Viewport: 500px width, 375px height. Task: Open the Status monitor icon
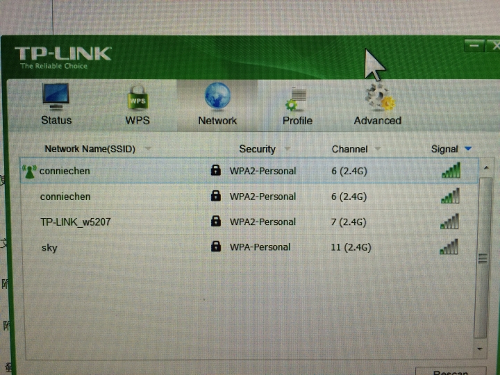pyautogui.click(x=56, y=97)
